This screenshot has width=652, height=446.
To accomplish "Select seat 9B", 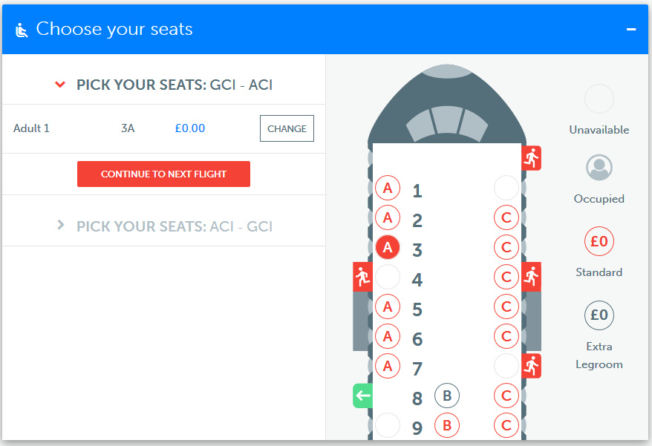I will pyautogui.click(x=447, y=426).
